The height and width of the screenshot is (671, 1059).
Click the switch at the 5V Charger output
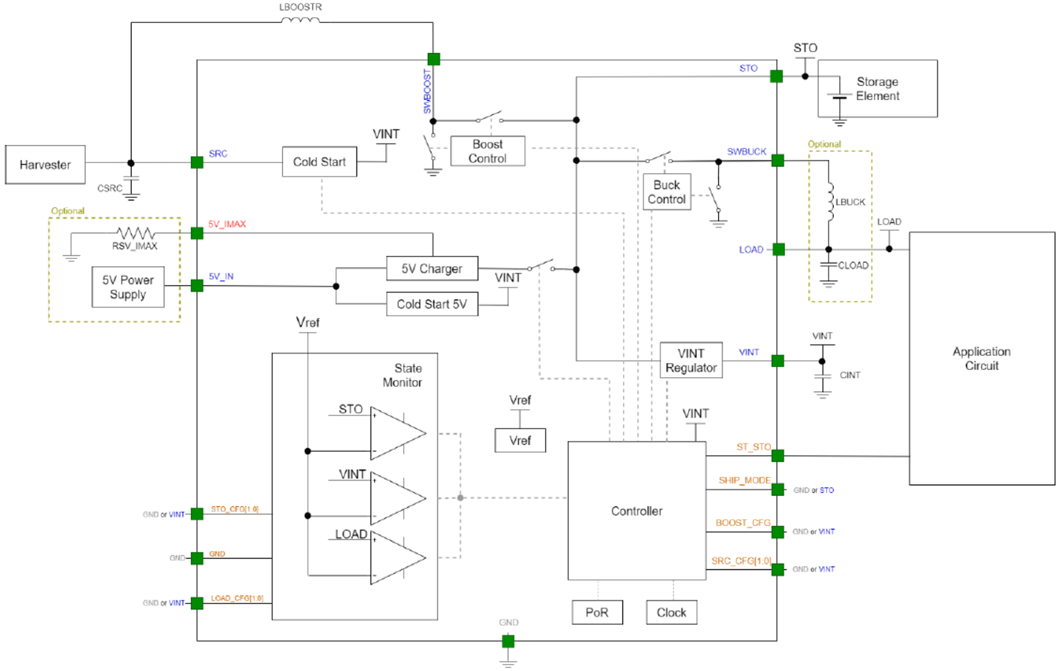[x=541, y=265]
